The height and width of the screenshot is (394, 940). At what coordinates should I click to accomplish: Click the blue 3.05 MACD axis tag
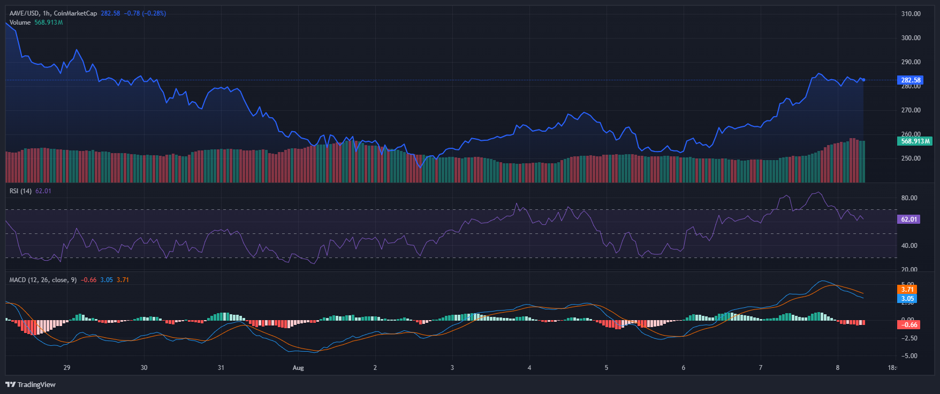pyautogui.click(x=907, y=299)
